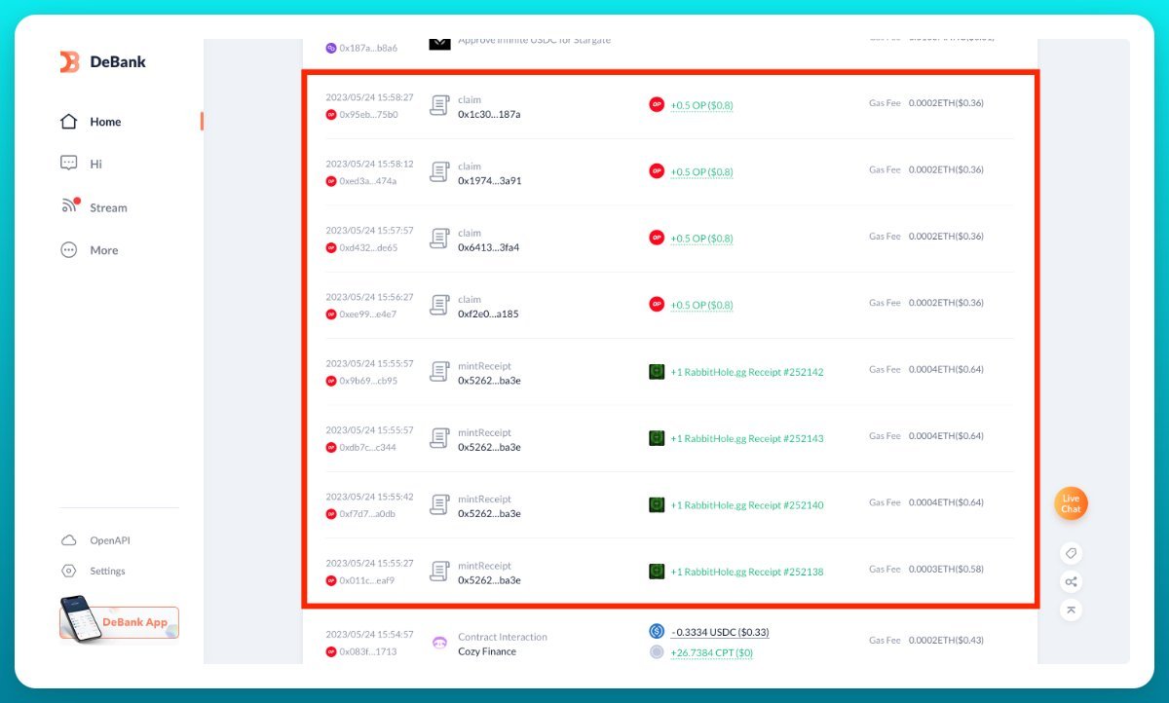The width and height of the screenshot is (1169, 703).
Task: Click NFT thumbnail for Receipt #252143
Action: click(657, 438)
